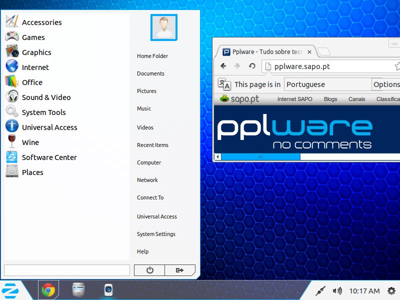
Task: Click the sapo.pt logo link
Action: pyautogui.click(x=239, y=99)
